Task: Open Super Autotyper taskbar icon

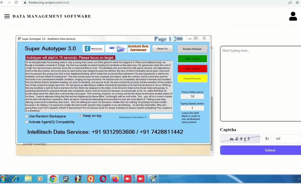Action: [x=153, y=179]
